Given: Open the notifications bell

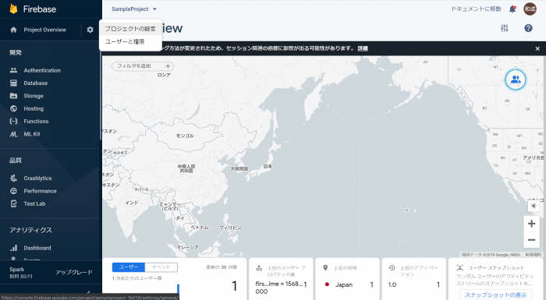Looking at the screenshot, I should [512, 9].
